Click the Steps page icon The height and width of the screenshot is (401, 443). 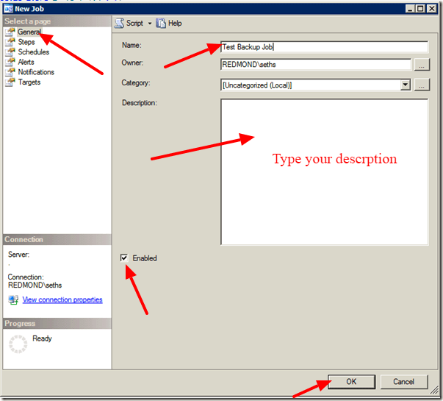point(10,42)
